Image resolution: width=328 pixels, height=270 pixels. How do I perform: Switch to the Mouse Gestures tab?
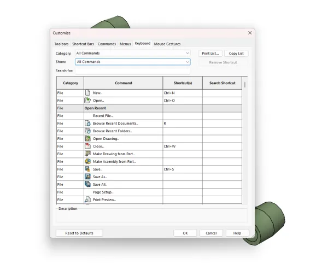(167, 44)
